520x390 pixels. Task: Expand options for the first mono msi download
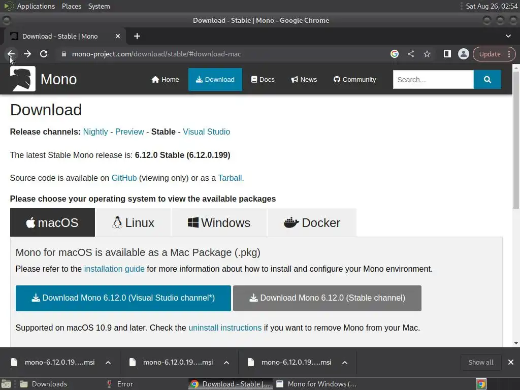click(x=108, y=363)
